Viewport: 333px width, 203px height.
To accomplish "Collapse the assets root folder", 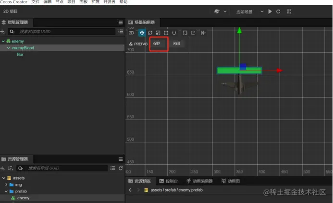I will (4, 178).
